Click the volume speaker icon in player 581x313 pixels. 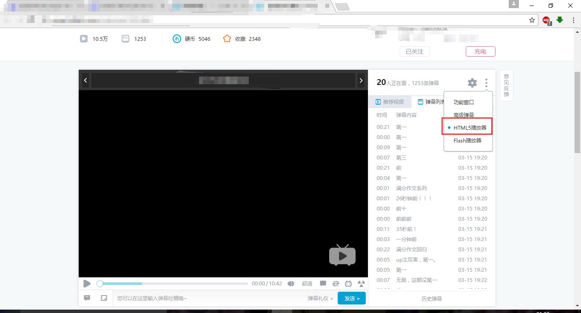[x=291, y=283]
